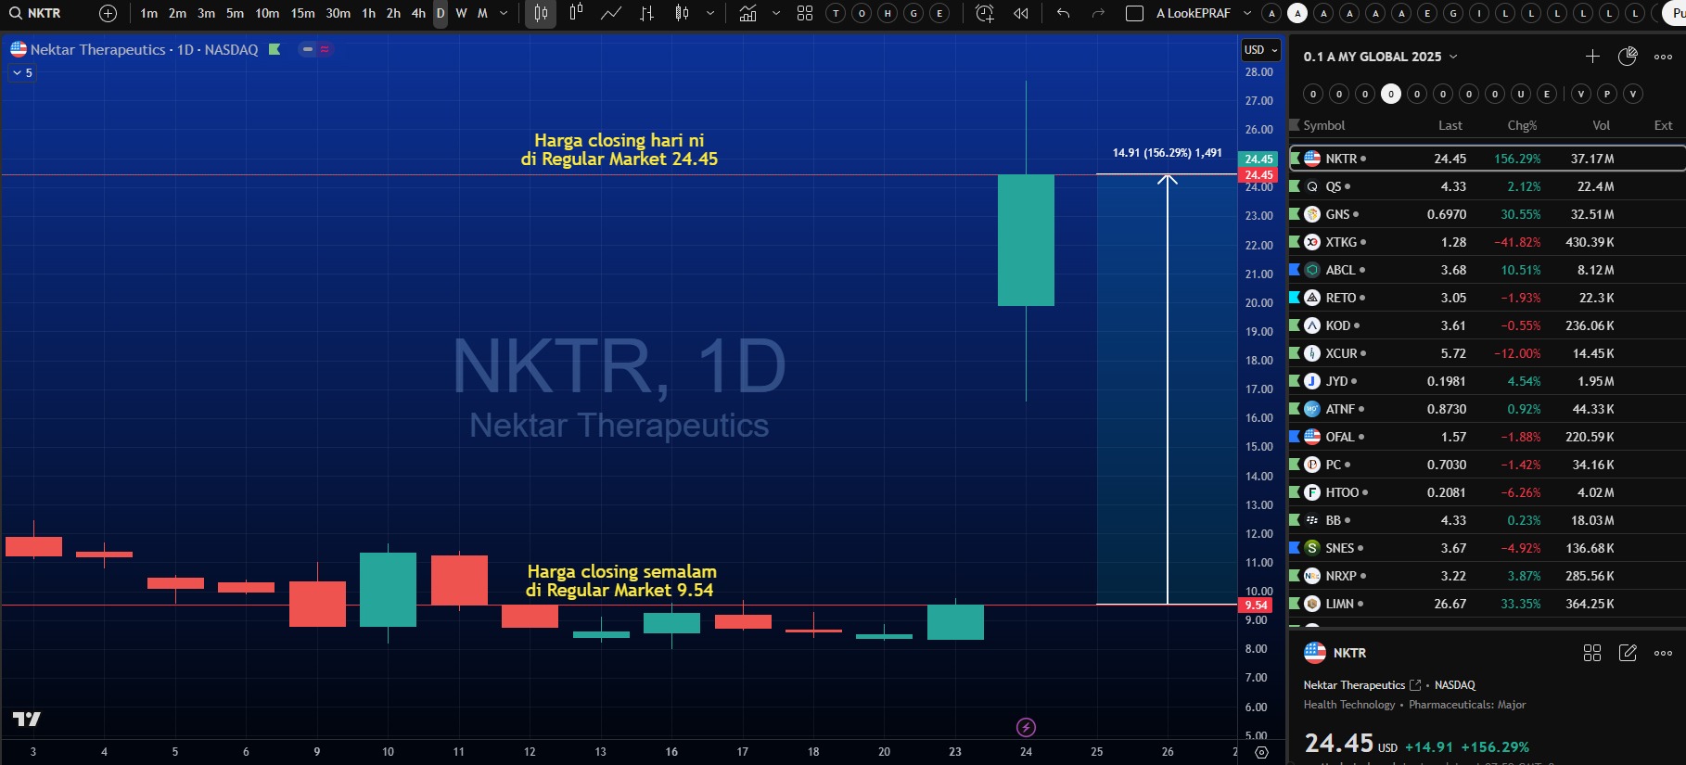
Task: Select the candlestick chart style icon
Action: [x=541, y=13]
